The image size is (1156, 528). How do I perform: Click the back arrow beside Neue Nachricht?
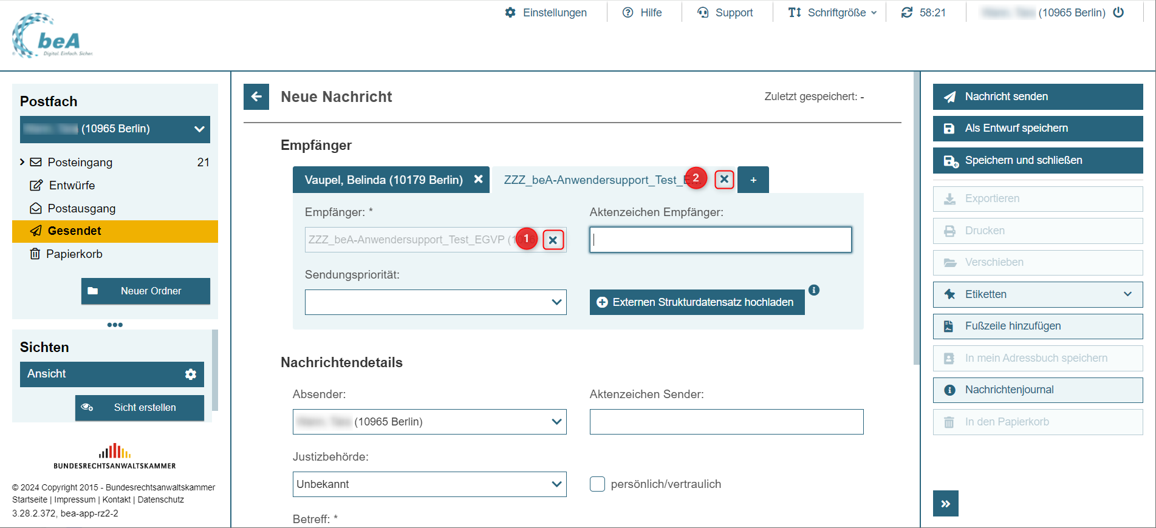coord(256,96)
